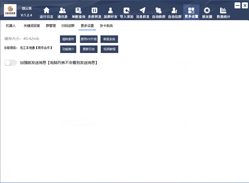Select 消息群发 paper plane icon
This screenshot has width=249, height=183.
143,11
